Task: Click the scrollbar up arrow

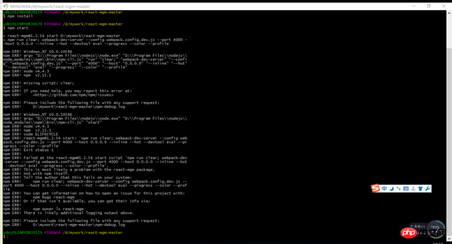Action: tap(449, 13)
